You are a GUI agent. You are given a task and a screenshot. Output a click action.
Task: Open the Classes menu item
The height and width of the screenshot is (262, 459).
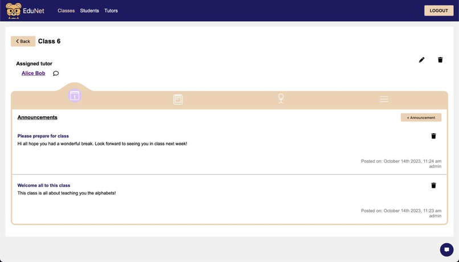[66, 11]
